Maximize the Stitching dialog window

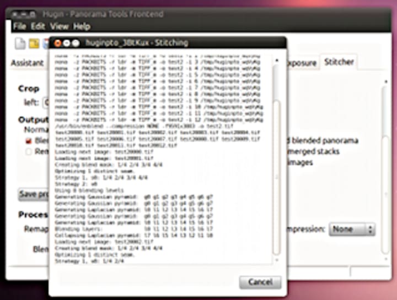(x=76, y=43)
